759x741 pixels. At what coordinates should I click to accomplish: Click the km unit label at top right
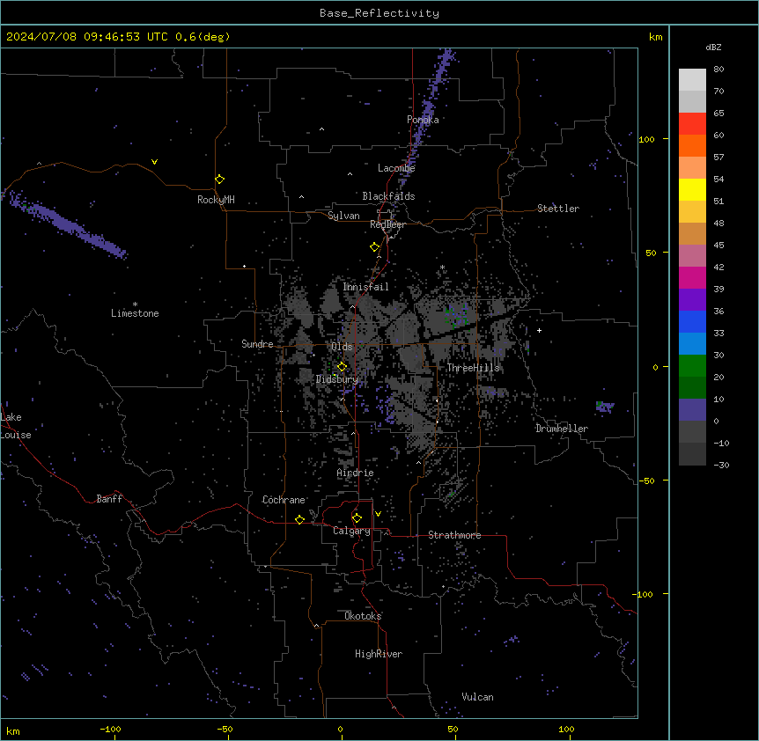[656, 37]
